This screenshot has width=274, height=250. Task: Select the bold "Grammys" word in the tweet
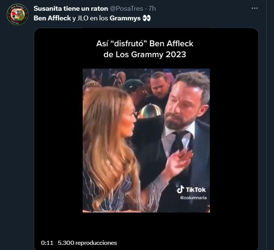pyautogui.click(x=125, y=18)
